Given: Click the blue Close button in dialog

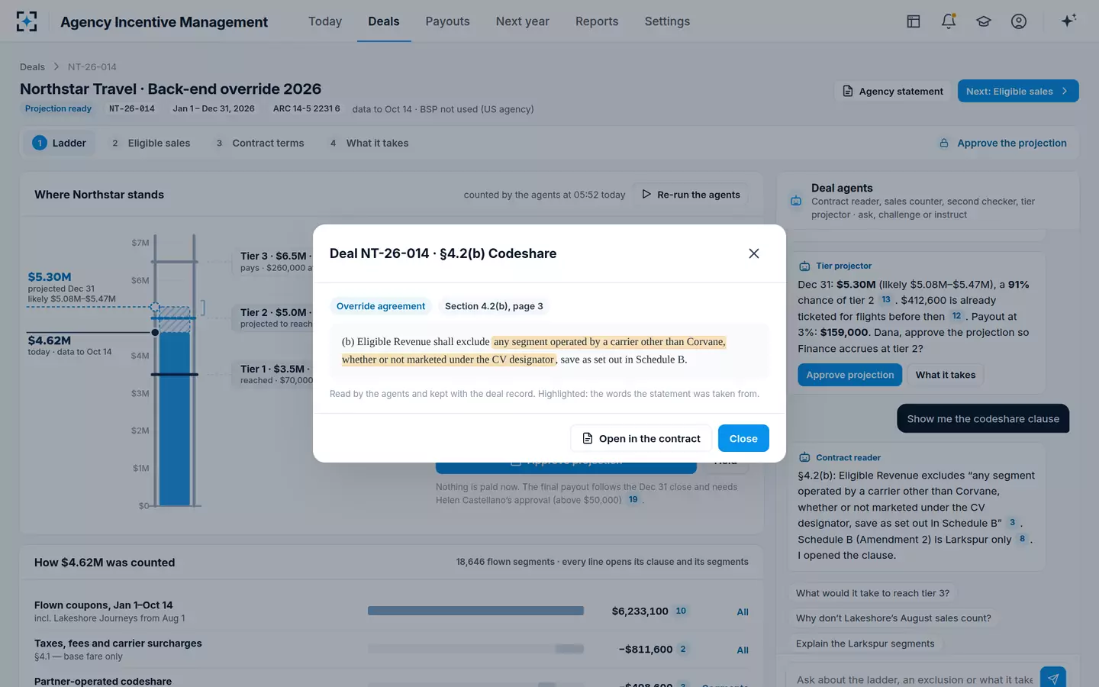Looking at the screenshot, I should [x=743, y=438].
